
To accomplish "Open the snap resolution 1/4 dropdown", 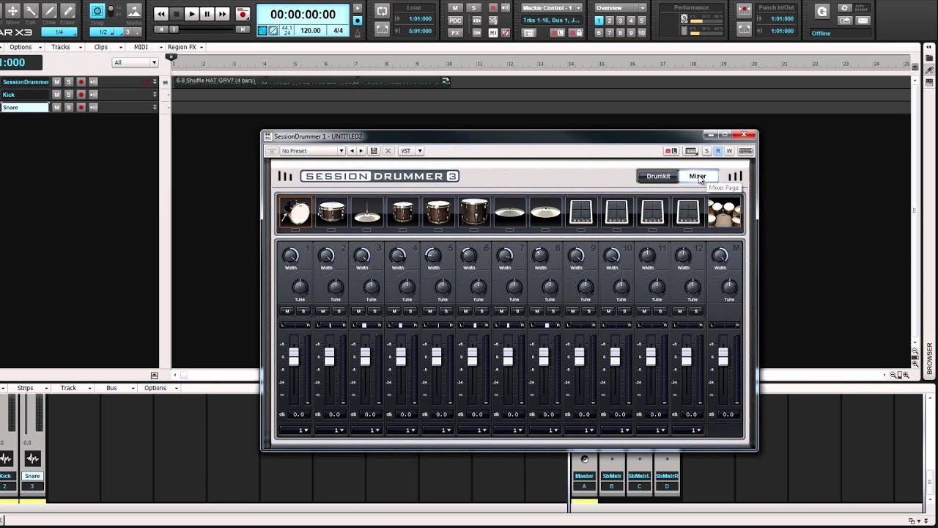I will coord(59,32).
